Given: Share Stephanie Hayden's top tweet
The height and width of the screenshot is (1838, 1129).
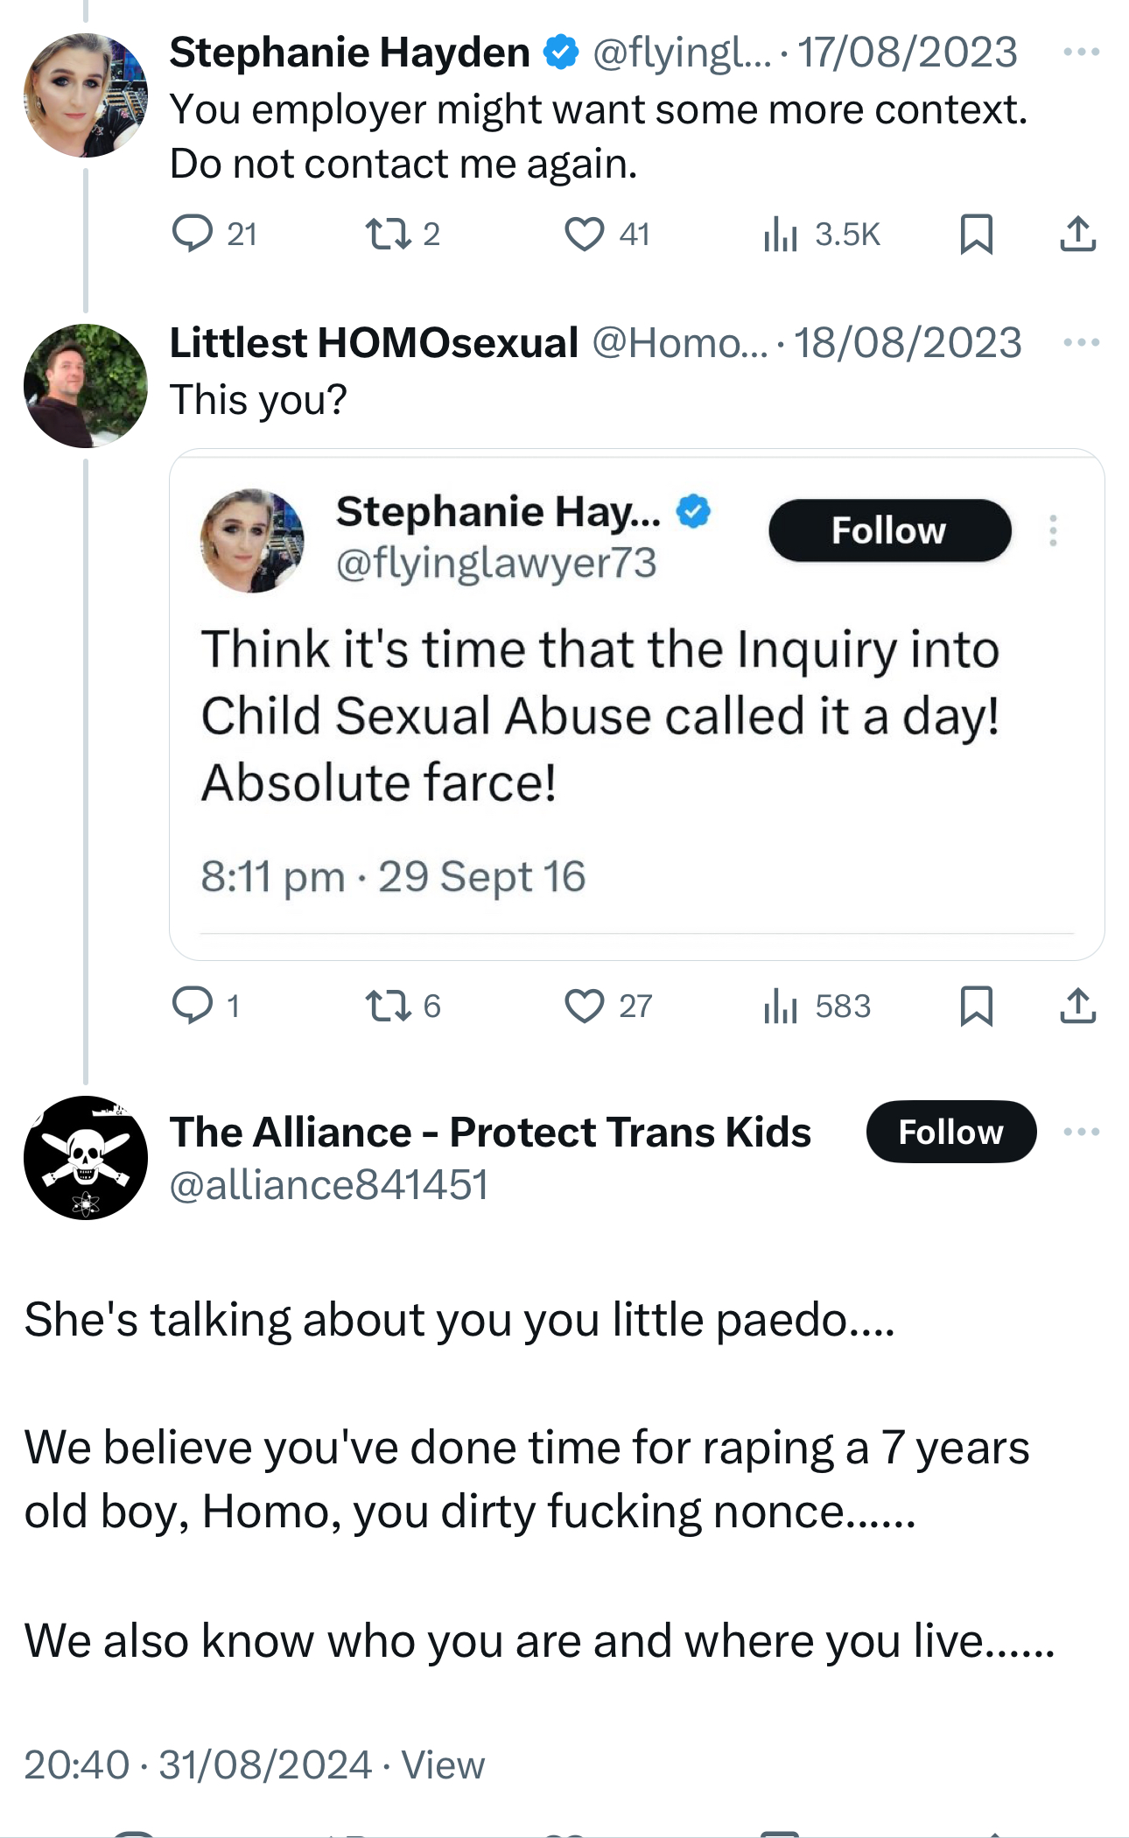Looking at the screenshot, I should tap(1077, 234).
